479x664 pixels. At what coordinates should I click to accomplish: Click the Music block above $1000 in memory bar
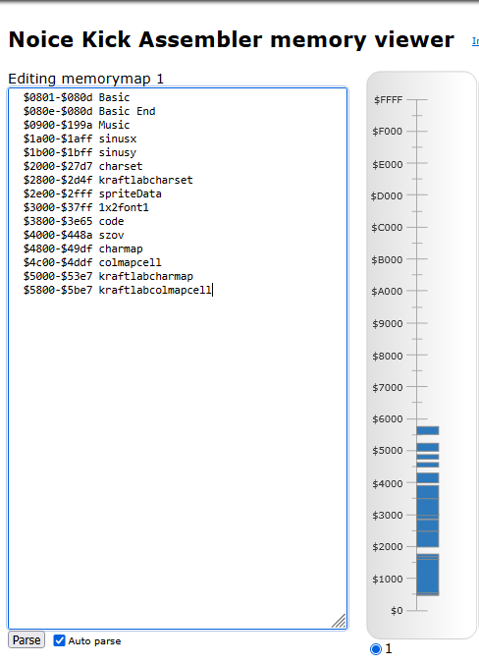428,577
